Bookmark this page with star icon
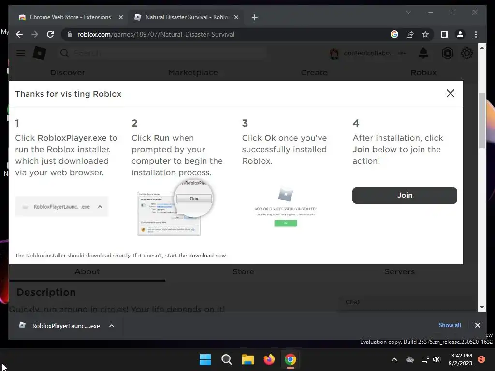Viewport: 495px width, 371px height. (x=425, y=34)
